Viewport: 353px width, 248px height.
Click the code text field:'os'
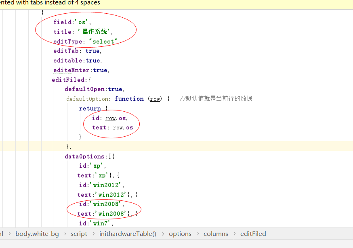point(72,22)
